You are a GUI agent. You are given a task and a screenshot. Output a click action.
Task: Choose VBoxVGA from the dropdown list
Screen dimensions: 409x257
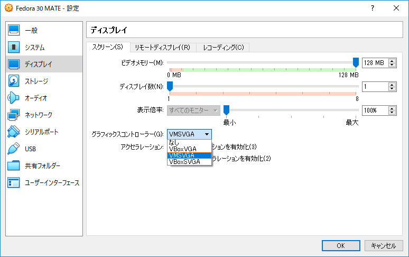point(189,149)
